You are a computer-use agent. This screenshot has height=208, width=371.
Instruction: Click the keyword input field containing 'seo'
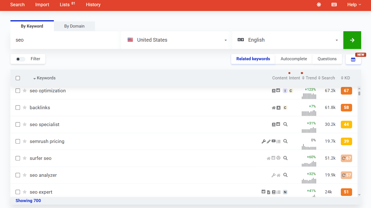coord(65,40)
